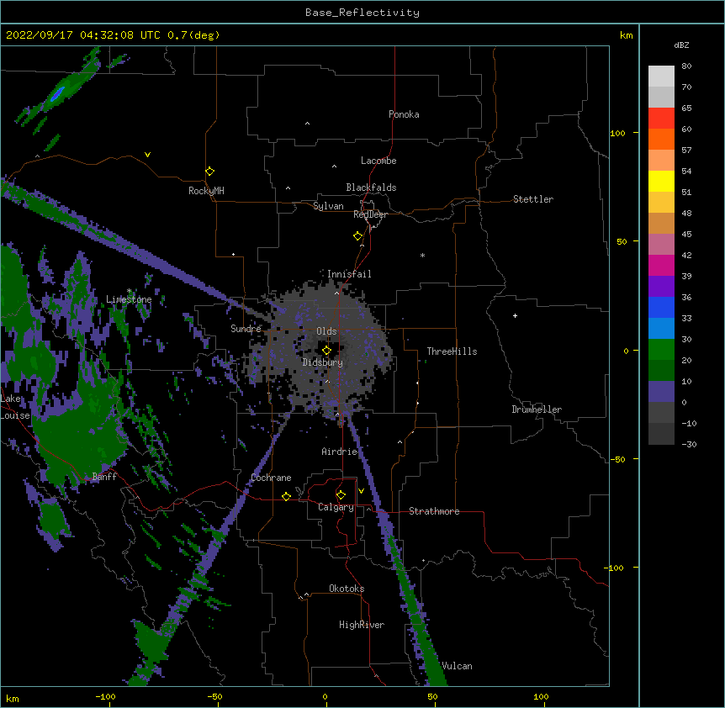The width and height of the screenshot is (725, 708).
Task: Click the 100 tick on right km axis
Action: click(617, 133)
